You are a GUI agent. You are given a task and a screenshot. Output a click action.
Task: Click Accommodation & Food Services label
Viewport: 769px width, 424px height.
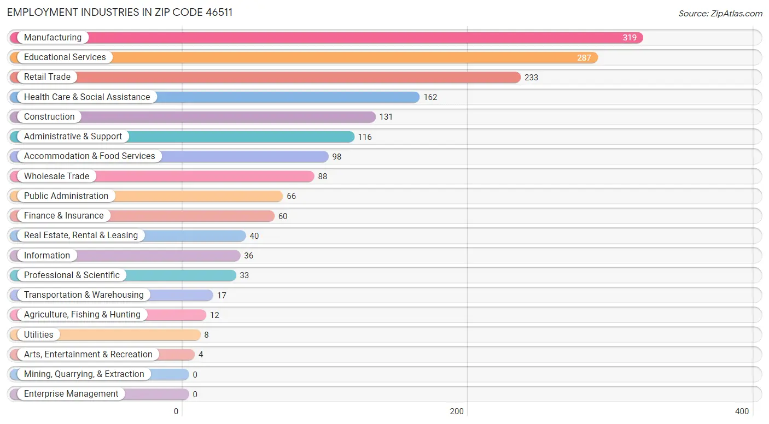(90, 156)
